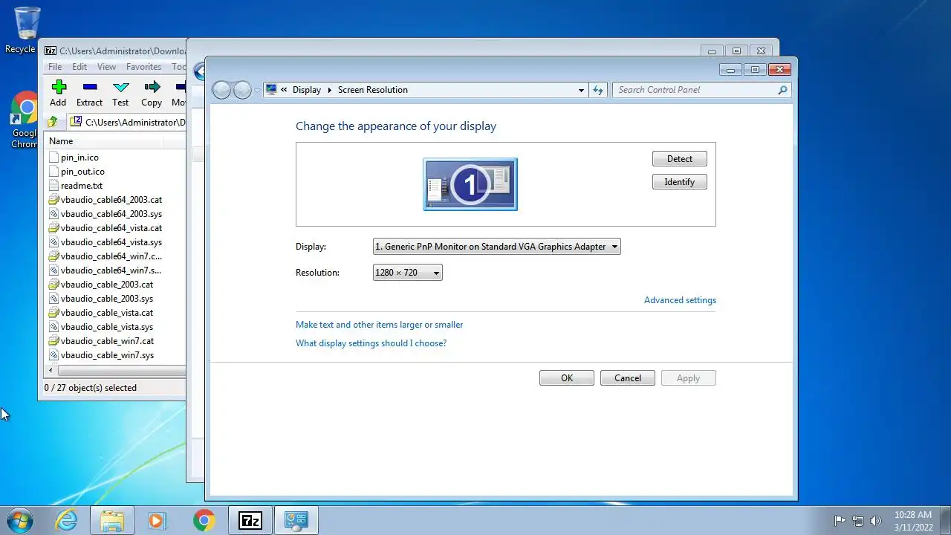The height and width of the screenshot is (535, 951).
Task: Click the Detect button
Action: click(679, 159)
